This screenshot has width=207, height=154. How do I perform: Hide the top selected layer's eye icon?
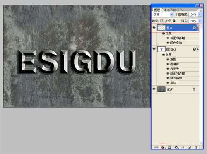(x=154, y=28)
